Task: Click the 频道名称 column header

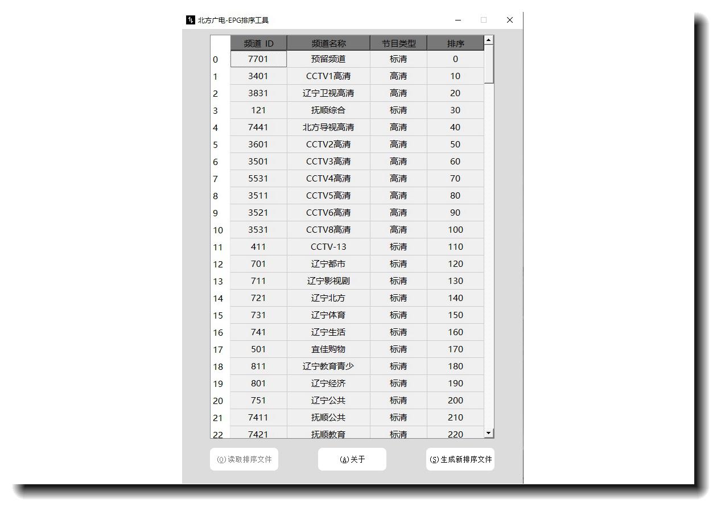Action: click(x=328, y=43)
